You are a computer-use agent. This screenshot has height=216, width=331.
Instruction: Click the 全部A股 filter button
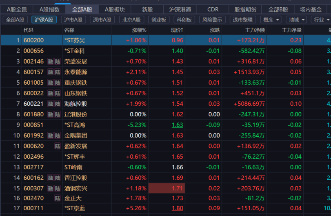point(15,20)
